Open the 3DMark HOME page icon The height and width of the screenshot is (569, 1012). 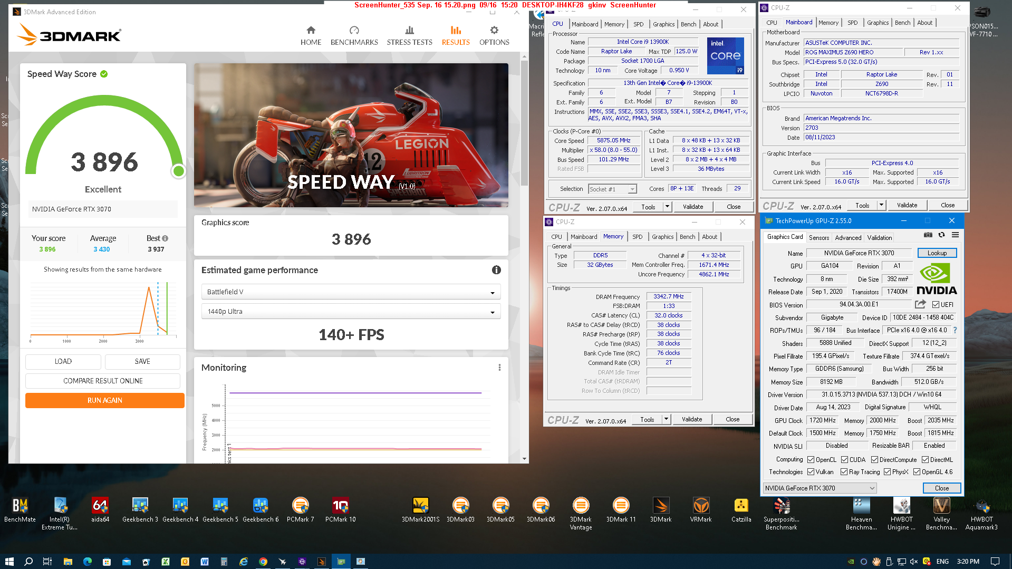pos(311,30)
